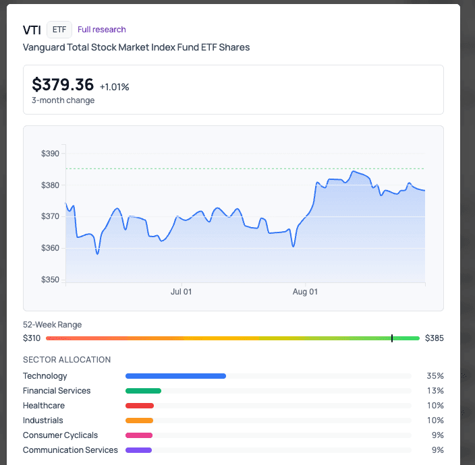Click the $310 range low value

(32, 338)
